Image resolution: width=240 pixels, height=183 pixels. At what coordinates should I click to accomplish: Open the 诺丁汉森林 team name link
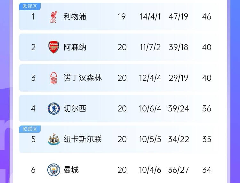point(83,78)
